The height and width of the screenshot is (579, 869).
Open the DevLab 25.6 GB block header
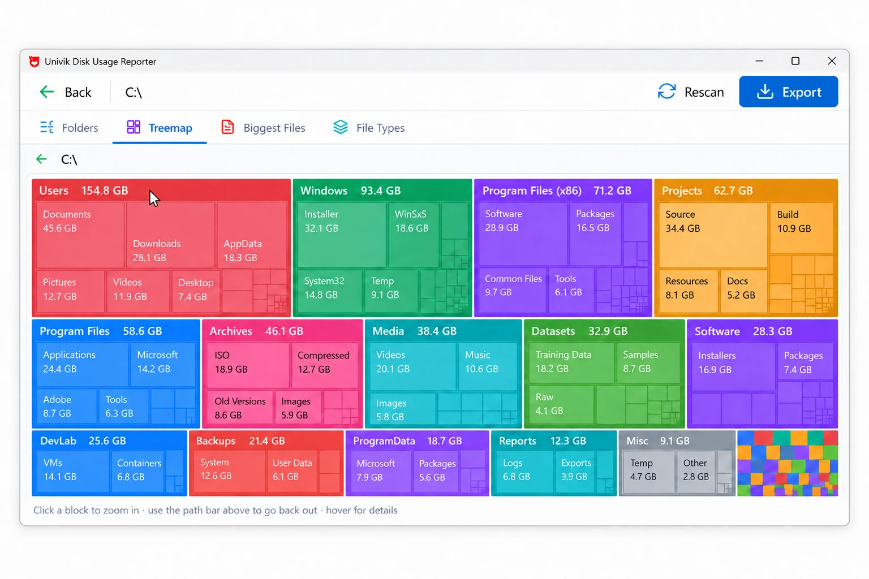[x=110, y=441]
